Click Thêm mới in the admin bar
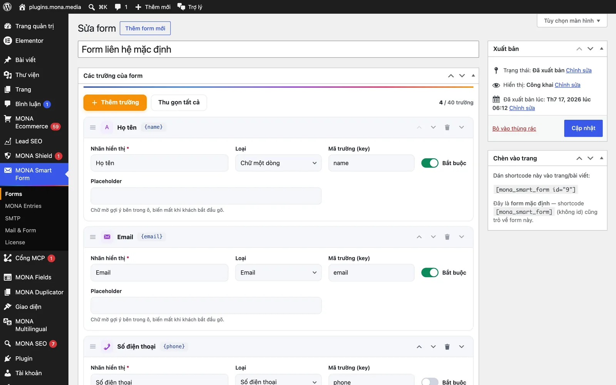Viewport: 616px width, 385px height. pyautogui.click(x=153, y=7)
